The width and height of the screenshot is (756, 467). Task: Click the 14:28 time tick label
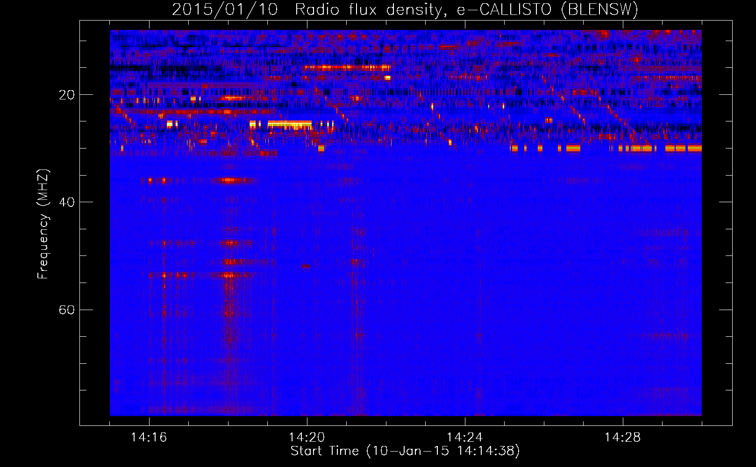coord(623,438)
